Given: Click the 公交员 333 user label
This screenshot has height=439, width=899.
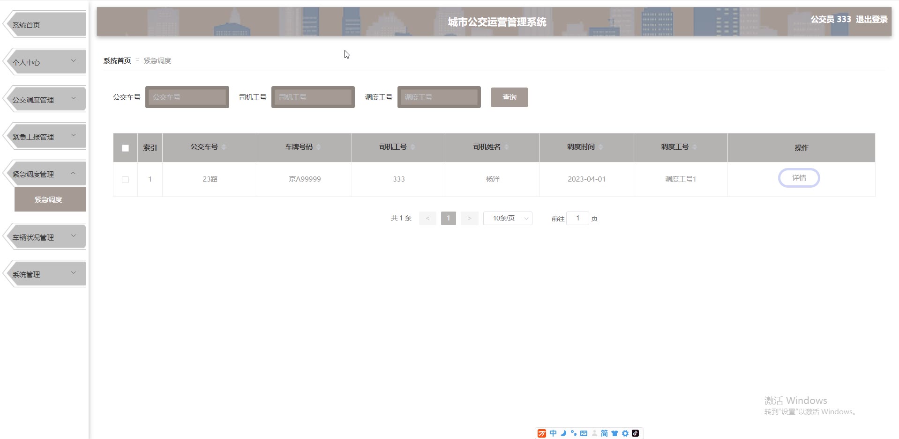Looking at the screenshot, I should [x=831, y=19].
